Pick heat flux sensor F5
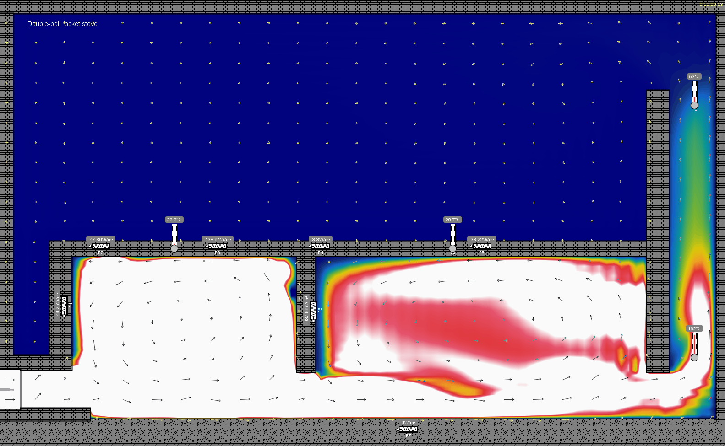This screenshot has height=446, width=725. (482, 247)
